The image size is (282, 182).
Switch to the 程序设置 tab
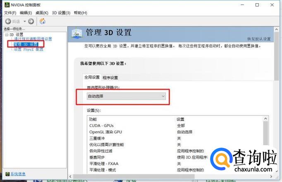pos(110,78)
